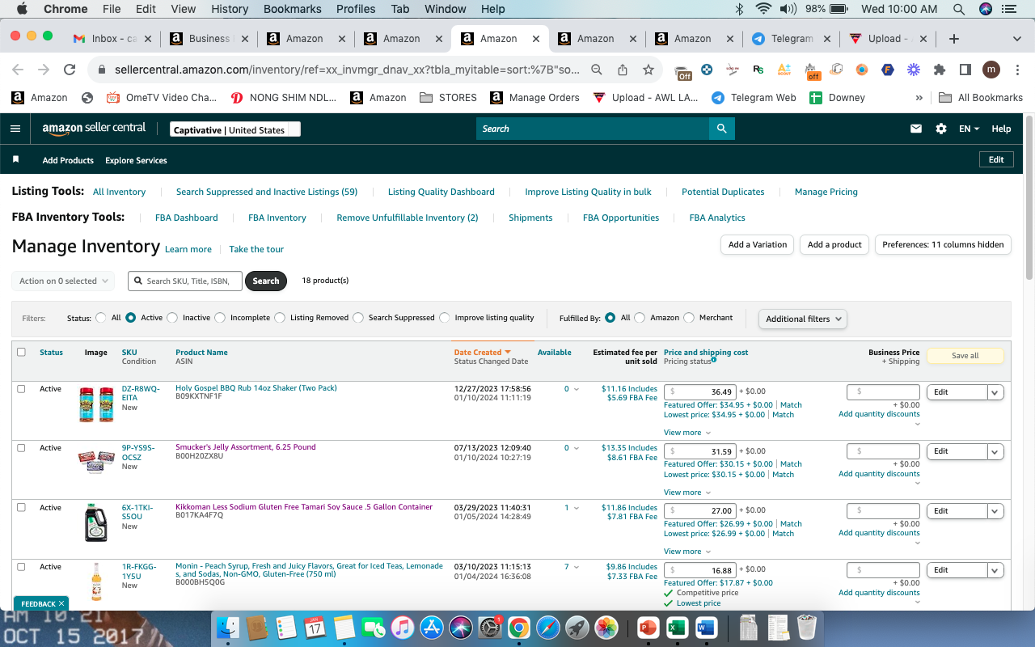Expand View more under Kikkoman pricing

(x=686, y=552)
